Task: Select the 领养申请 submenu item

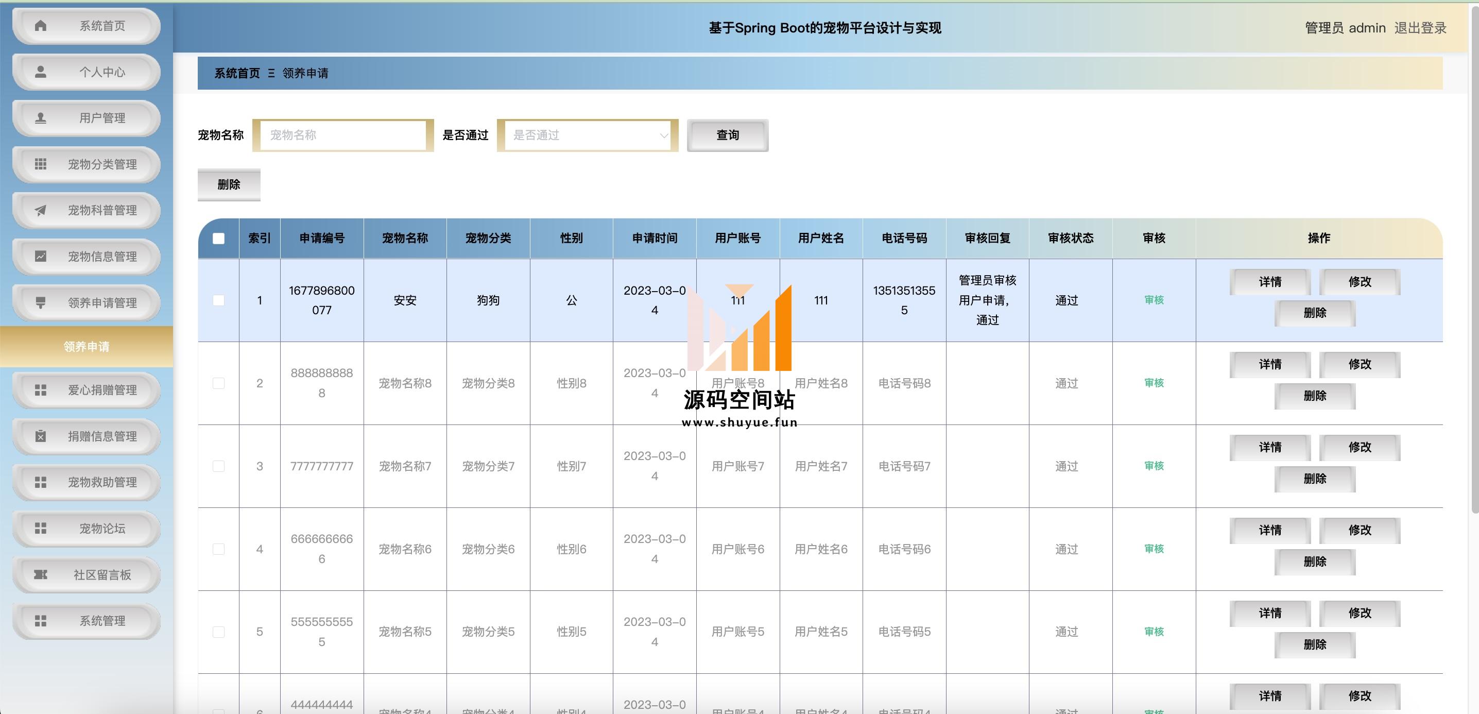Action: (x=86, y=346)
